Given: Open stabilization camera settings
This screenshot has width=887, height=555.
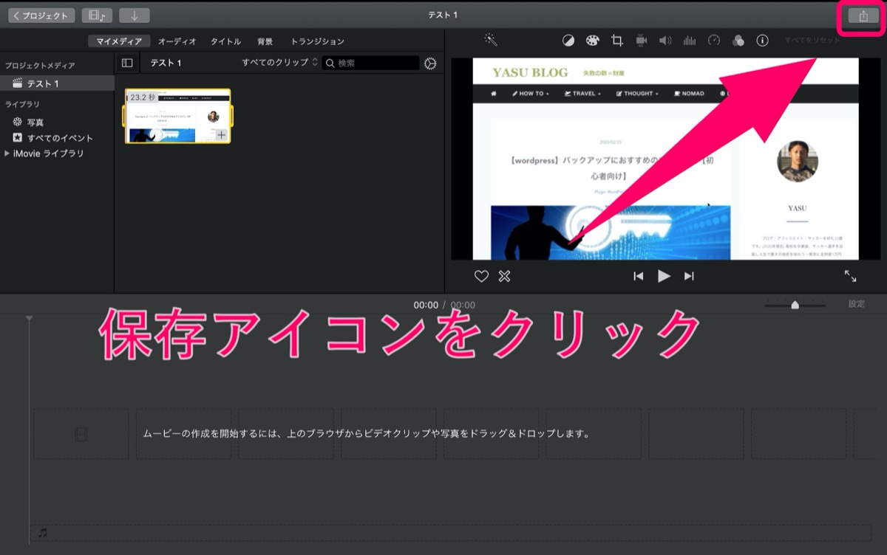Looking at the screenshot, I should tap(641, 41).
